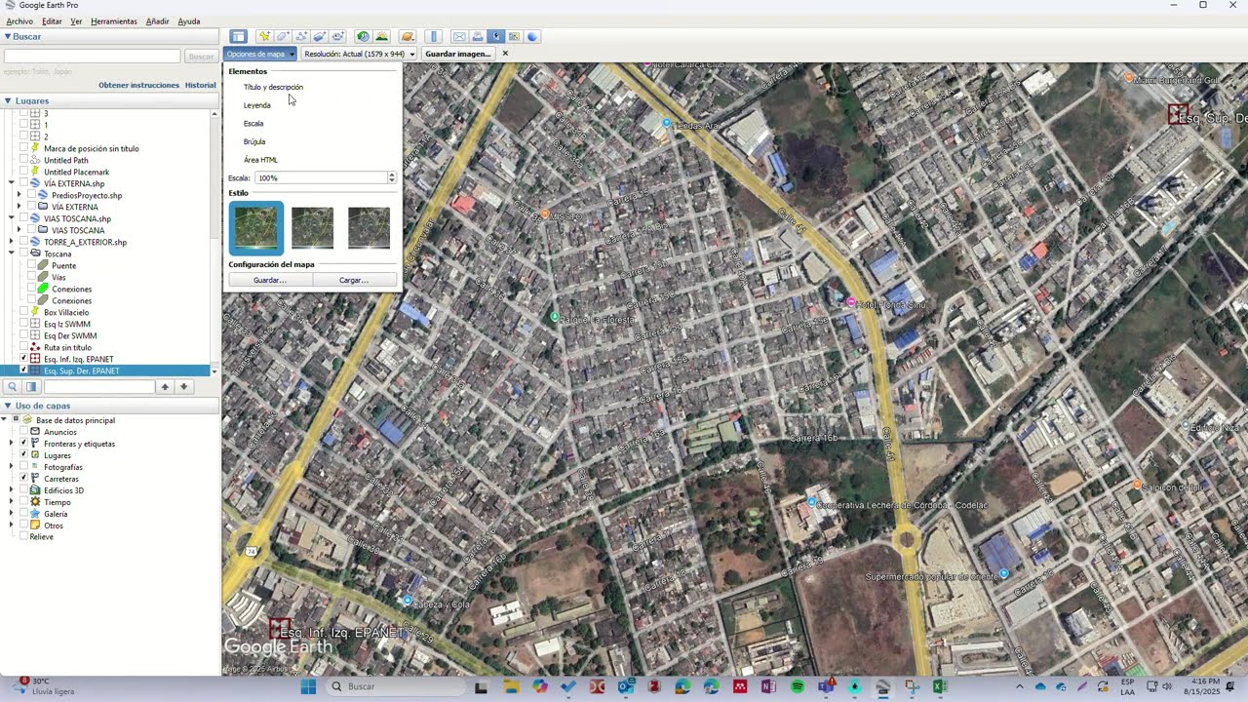The height and width of the screenshot is (702, 1248).
Task: Expand the Galería layer node
Action: coord(11,514)
